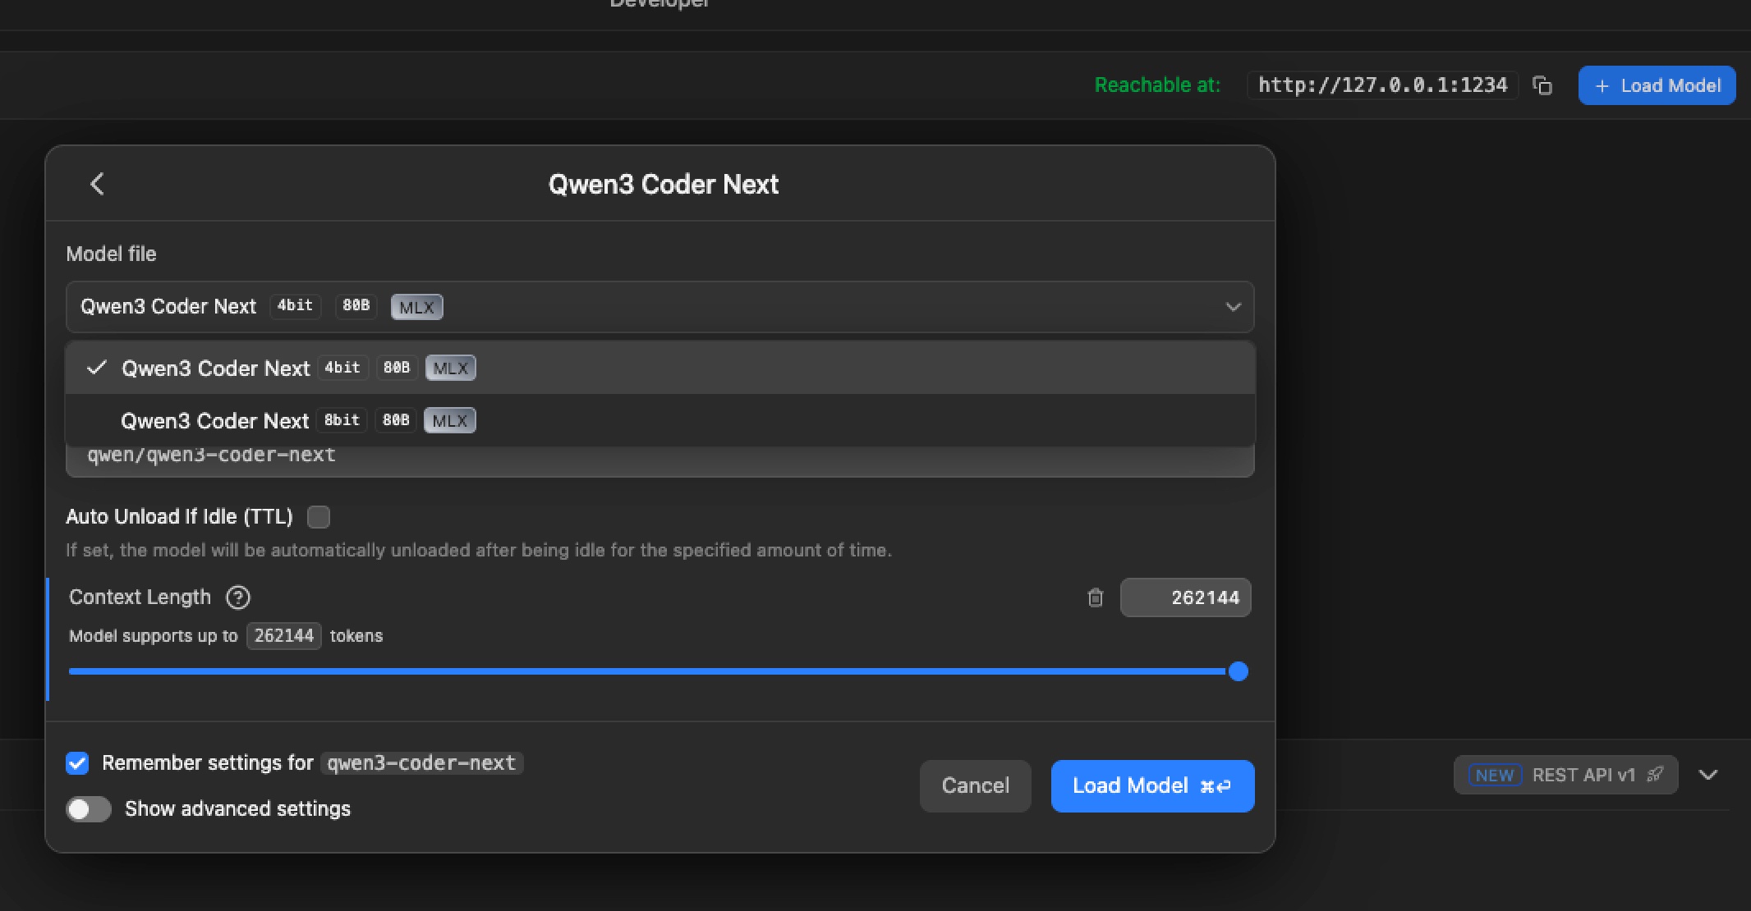
Task: Click the Context Length number input field
Action: click(1185, 597)
